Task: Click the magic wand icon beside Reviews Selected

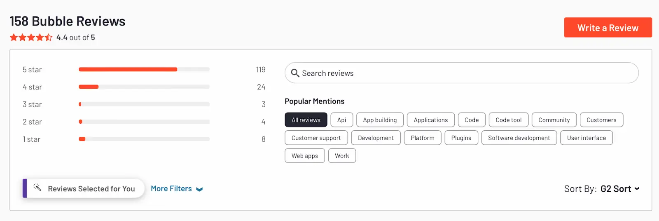Action: tap(37, 188)
